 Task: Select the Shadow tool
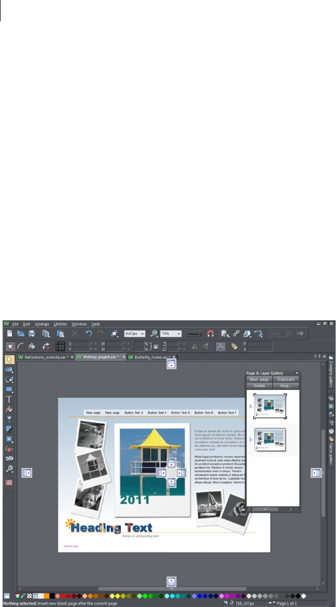point(9,429)
